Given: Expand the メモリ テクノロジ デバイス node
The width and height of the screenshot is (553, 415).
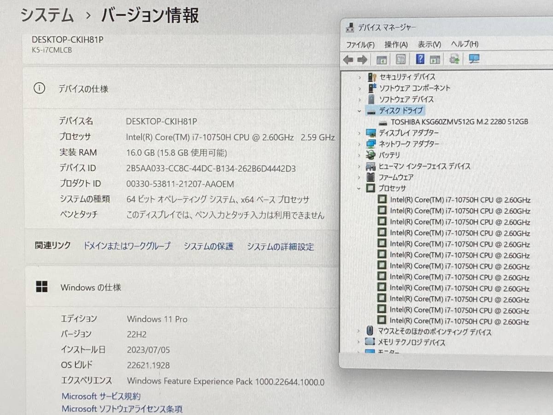Looking at the screenshot, I should click(x=359, y=342).
